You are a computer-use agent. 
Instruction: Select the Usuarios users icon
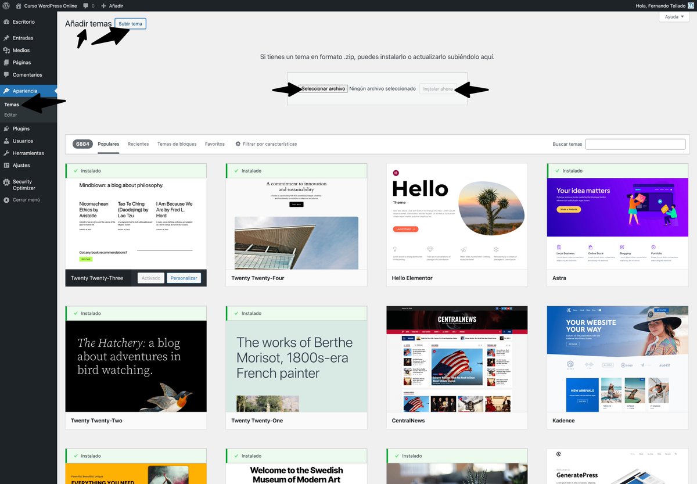(x=7, y=141)
